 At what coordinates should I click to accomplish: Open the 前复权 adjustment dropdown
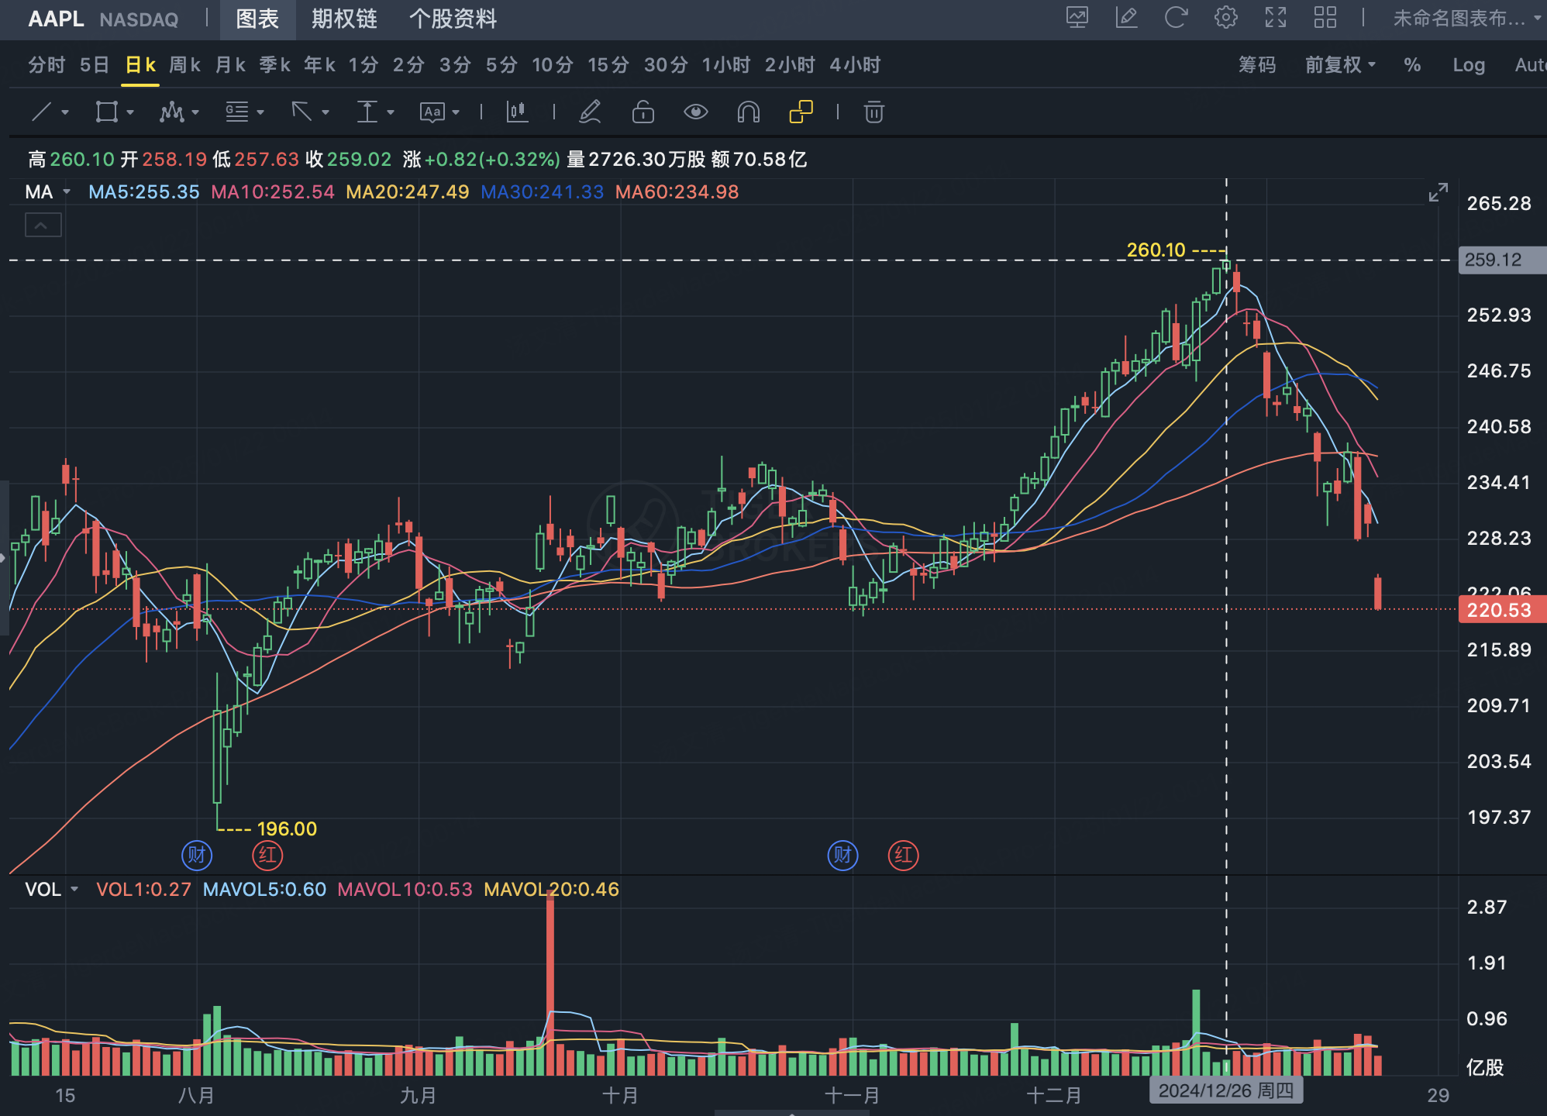pos(1340,65)
